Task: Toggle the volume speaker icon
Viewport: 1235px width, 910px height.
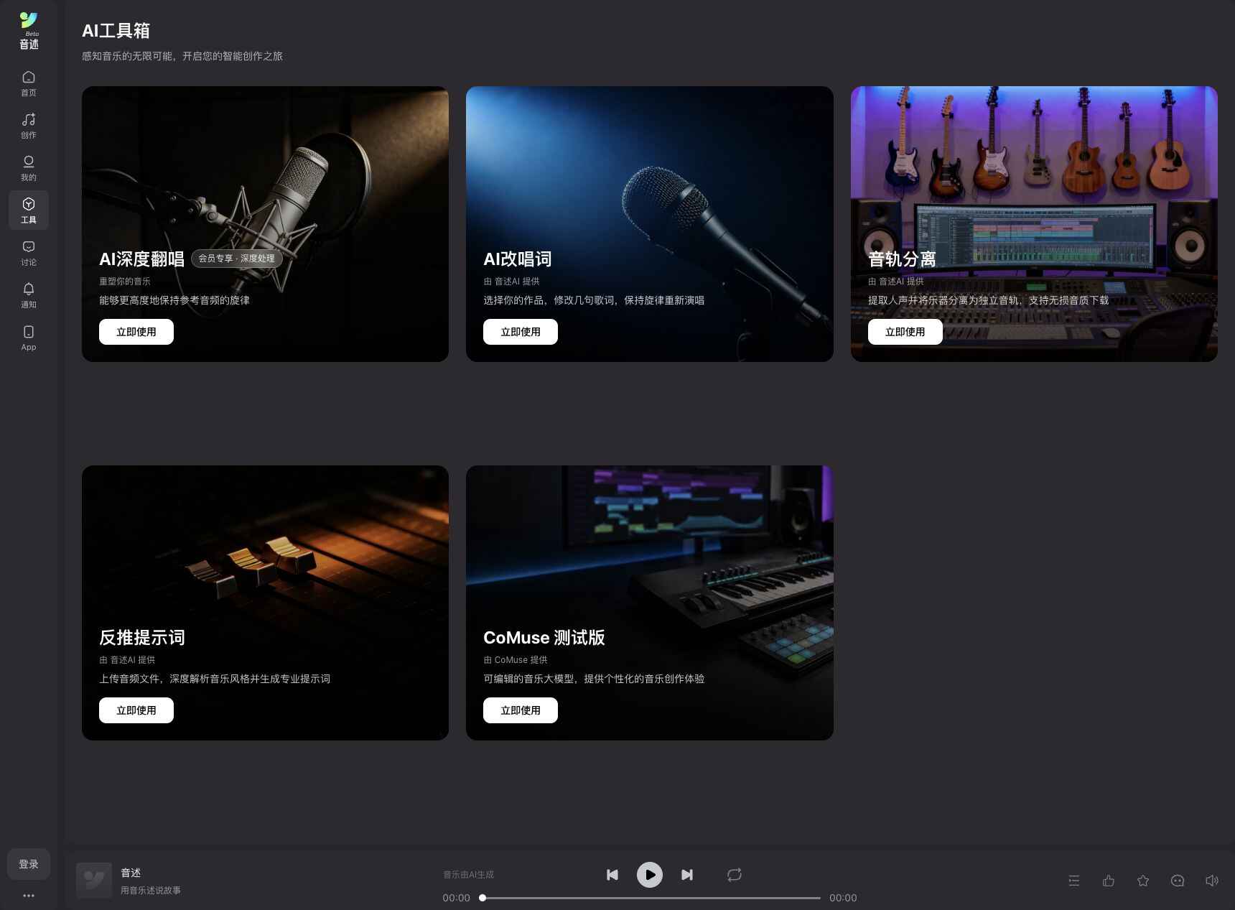Action: [x=1212, y=881]
